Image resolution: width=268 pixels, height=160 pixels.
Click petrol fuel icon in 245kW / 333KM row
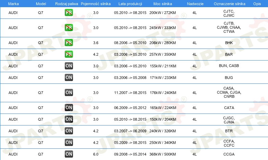pyautogui.click(x=69, y=27)
